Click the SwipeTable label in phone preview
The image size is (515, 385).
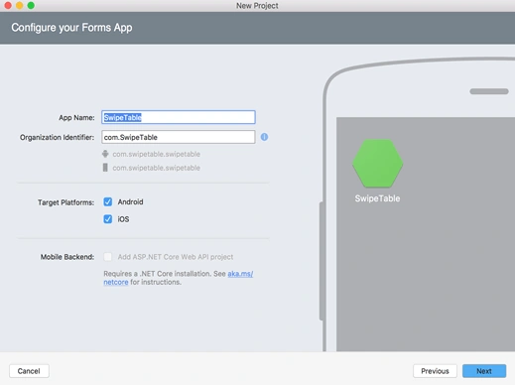tap(377, 198)
